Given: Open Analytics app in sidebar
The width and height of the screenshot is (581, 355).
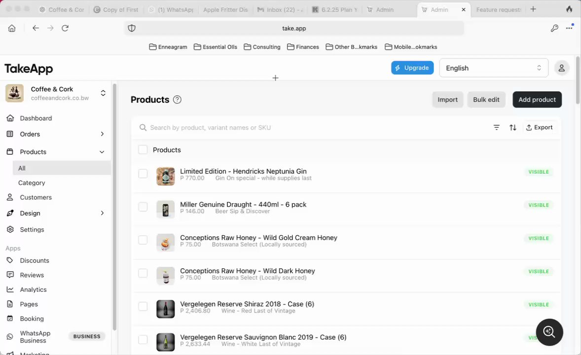Looking at the screenshot, I should click(x=33, y=289).
